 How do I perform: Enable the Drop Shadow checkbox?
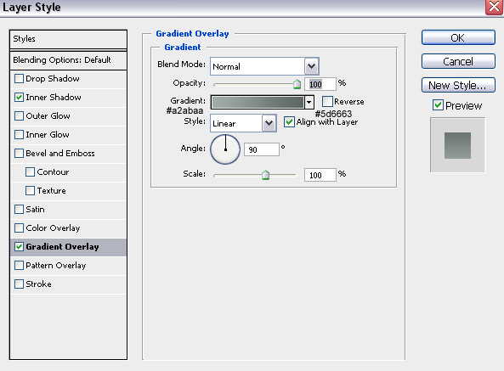[x=19, y=79]
